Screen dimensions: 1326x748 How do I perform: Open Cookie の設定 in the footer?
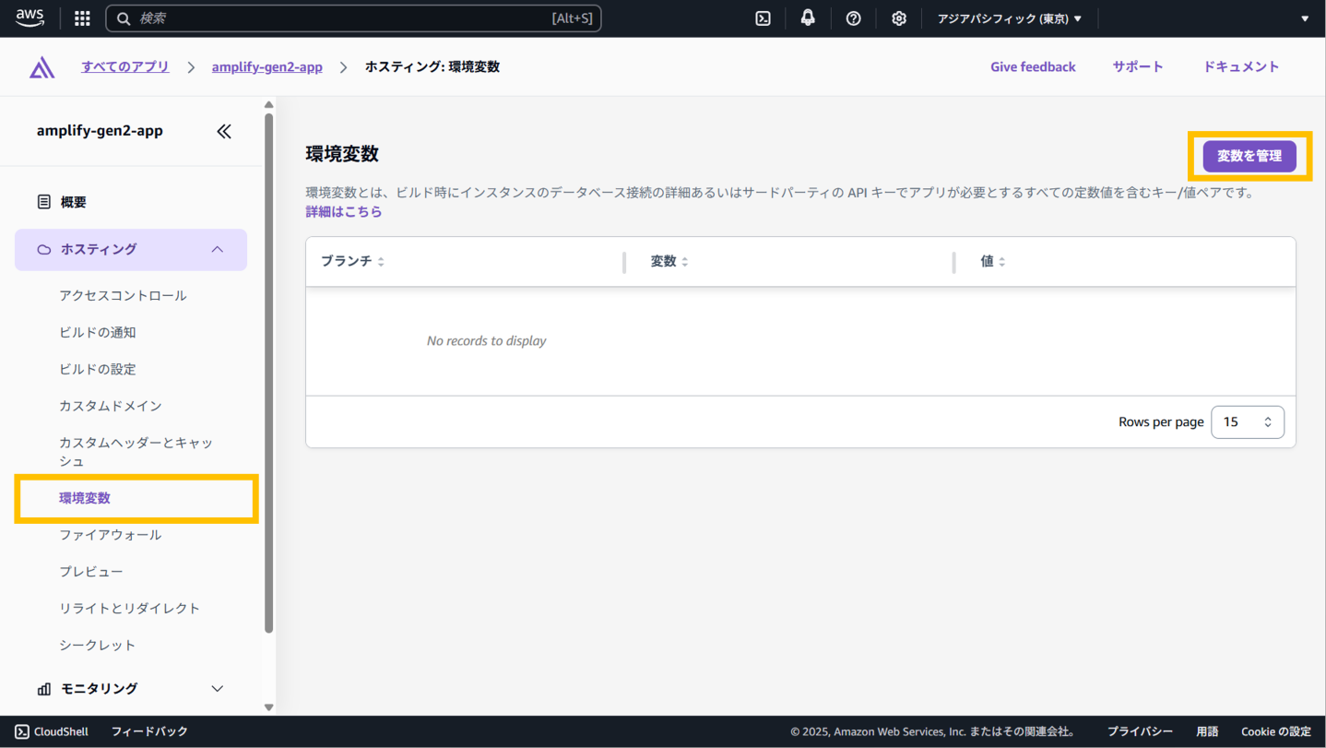[1276, 731]
